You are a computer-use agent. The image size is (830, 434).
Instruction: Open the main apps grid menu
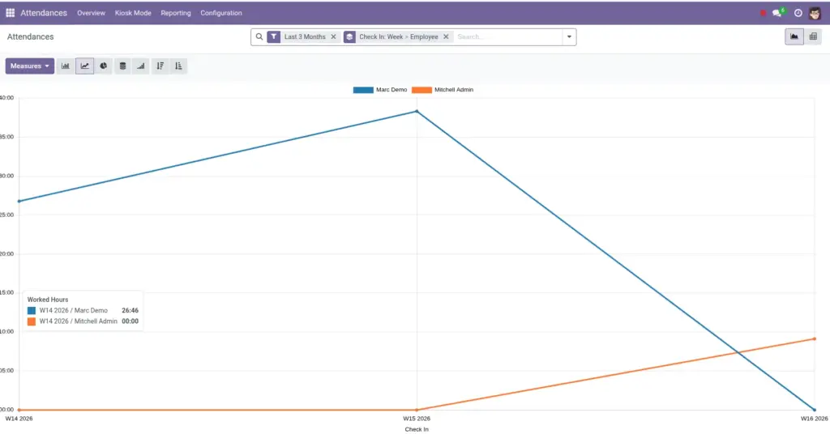10,13
